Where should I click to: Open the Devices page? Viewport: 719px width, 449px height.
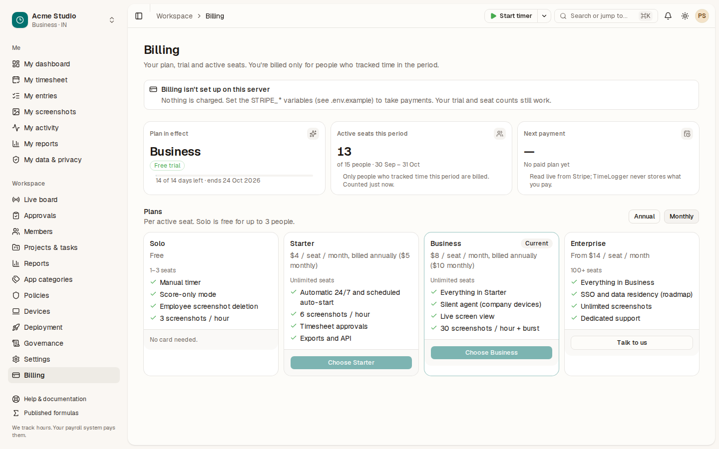(x=64, y=311)
